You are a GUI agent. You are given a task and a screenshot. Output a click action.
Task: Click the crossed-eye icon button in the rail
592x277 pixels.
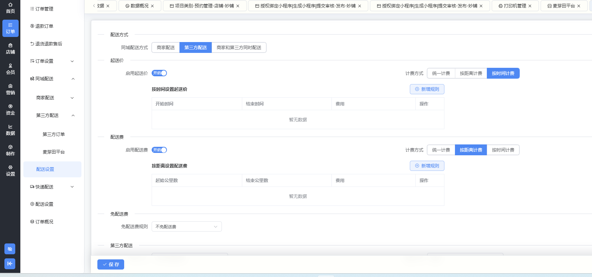tap(10, 249)
